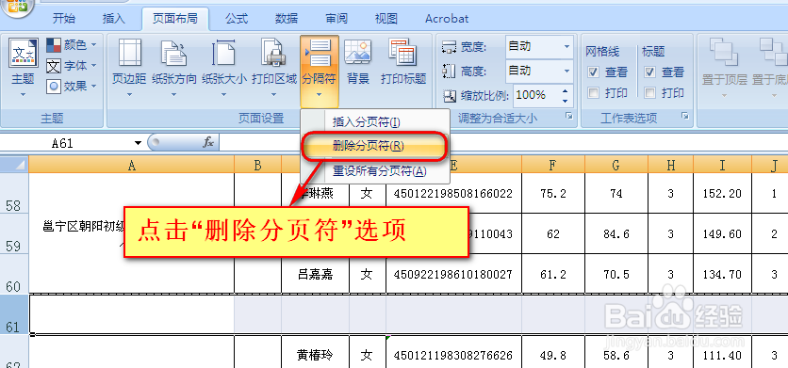Image resolution: width=788 pixels, height=368 pixels.
Task: Select column A header
Action: coord(132,164)
